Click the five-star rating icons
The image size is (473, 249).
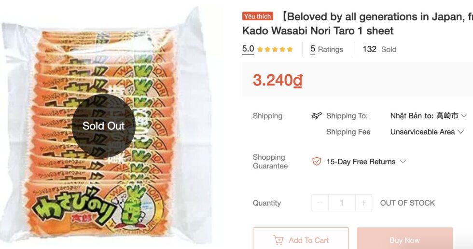pos(275,49)
